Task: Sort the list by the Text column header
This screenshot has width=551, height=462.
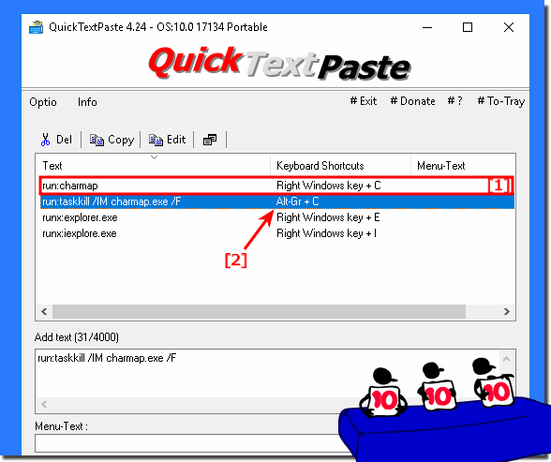Action: 153,166
